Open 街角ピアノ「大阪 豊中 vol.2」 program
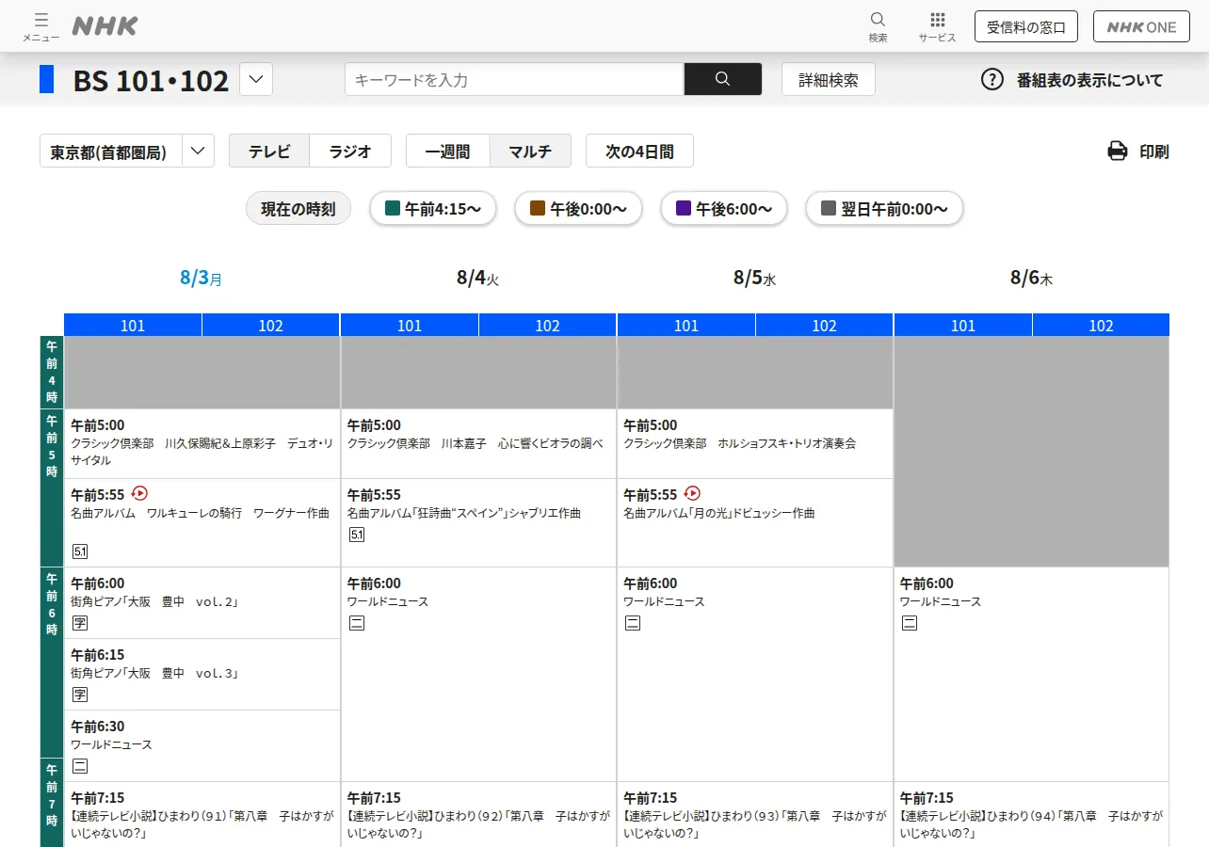1209x847 pixels. (x=202, y=602)
